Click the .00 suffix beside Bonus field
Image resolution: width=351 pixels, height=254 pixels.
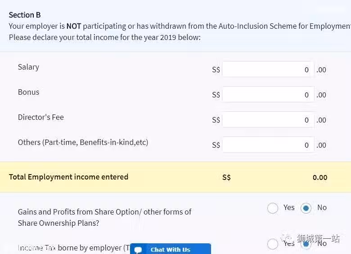point(321,95)
